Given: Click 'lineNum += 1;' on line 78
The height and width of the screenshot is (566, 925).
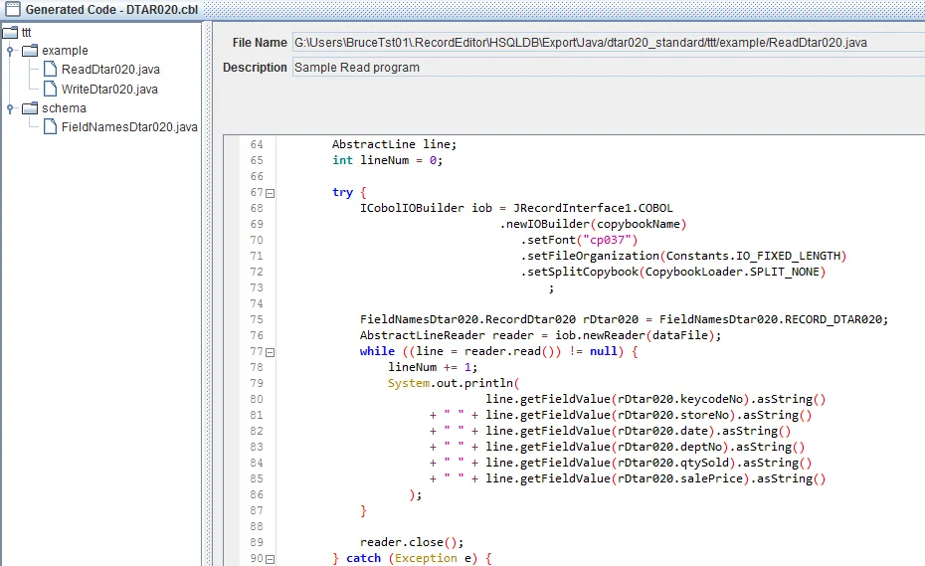Looking at the screenshot, I should 433,367.
